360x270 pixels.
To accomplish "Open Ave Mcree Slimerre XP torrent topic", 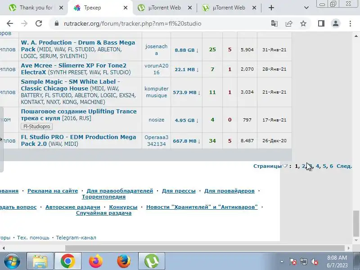I will coord(73,69).
